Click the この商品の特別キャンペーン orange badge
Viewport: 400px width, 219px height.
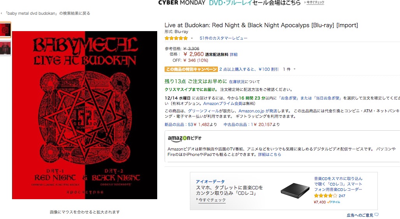coord(191,69)
